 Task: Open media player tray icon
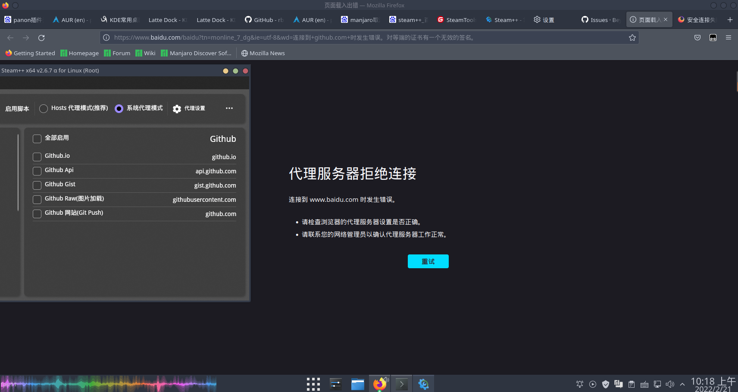(593, 384)
